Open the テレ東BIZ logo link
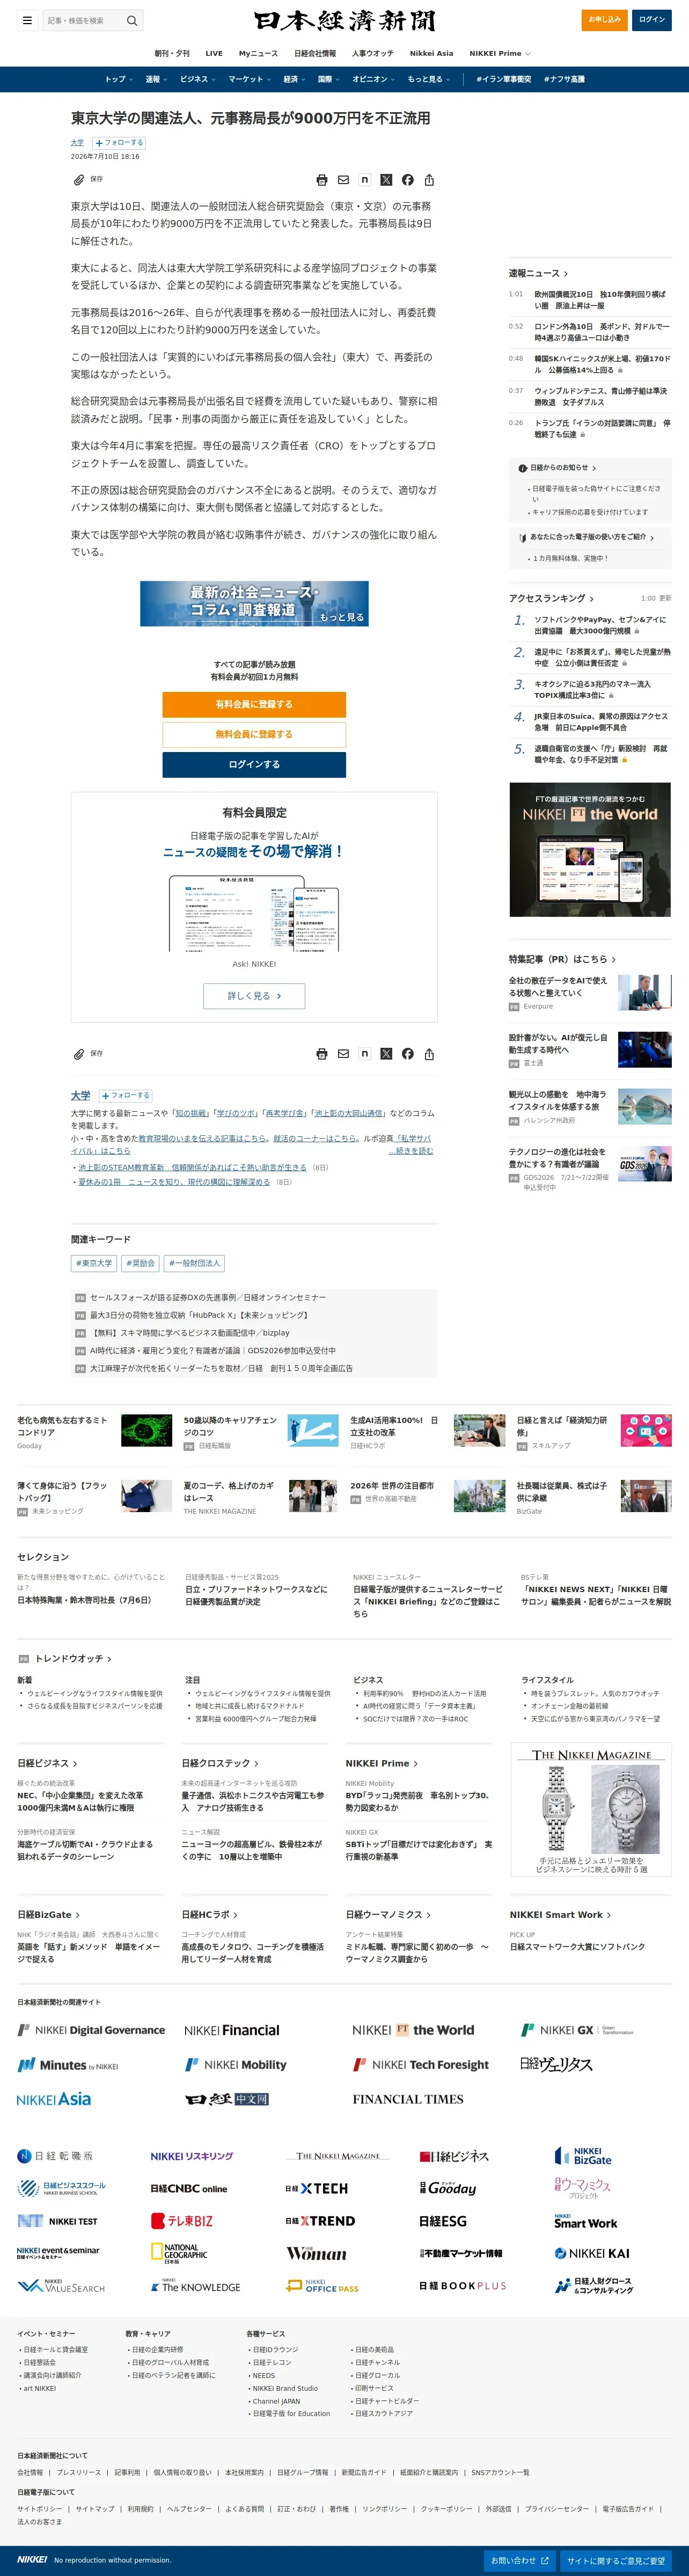The width and height of the screenshot is (689, 2576). coord(182,2221)
